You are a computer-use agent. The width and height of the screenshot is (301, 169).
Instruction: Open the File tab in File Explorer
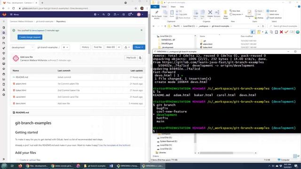(155, 7)
